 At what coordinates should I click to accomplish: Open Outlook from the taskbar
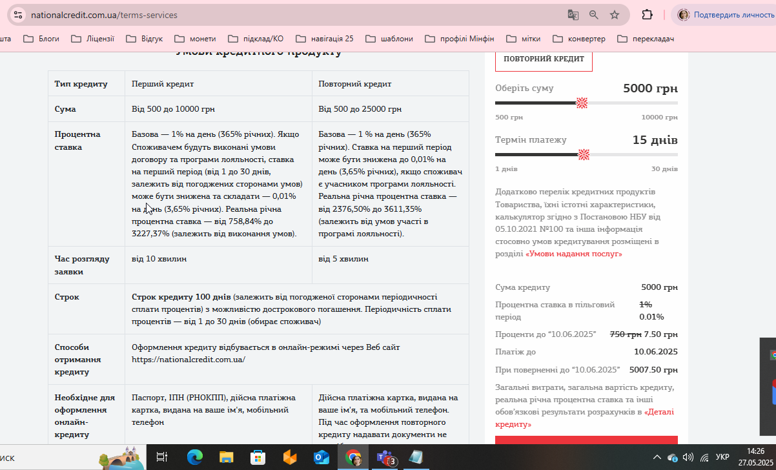pos(321,458)
